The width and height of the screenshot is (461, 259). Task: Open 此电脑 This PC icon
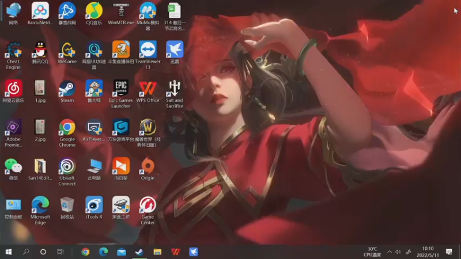pos(94,169)
